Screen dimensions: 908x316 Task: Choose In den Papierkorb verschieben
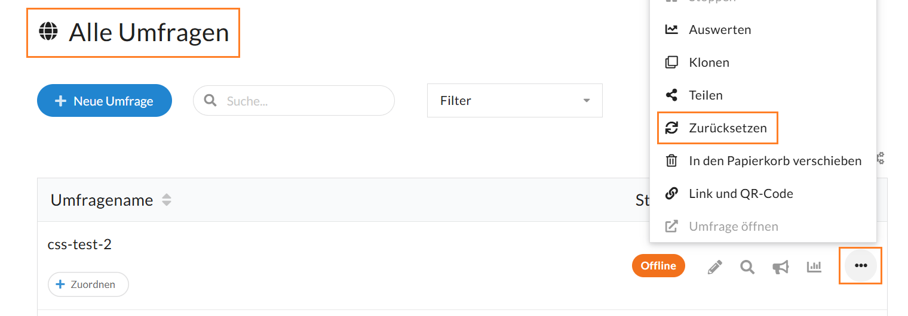[x=775, y=160]
